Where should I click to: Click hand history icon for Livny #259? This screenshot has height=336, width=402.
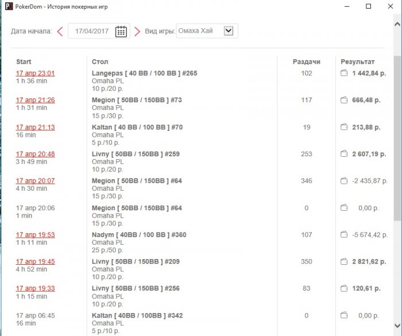pyautogui.click(x=344, y=155)
